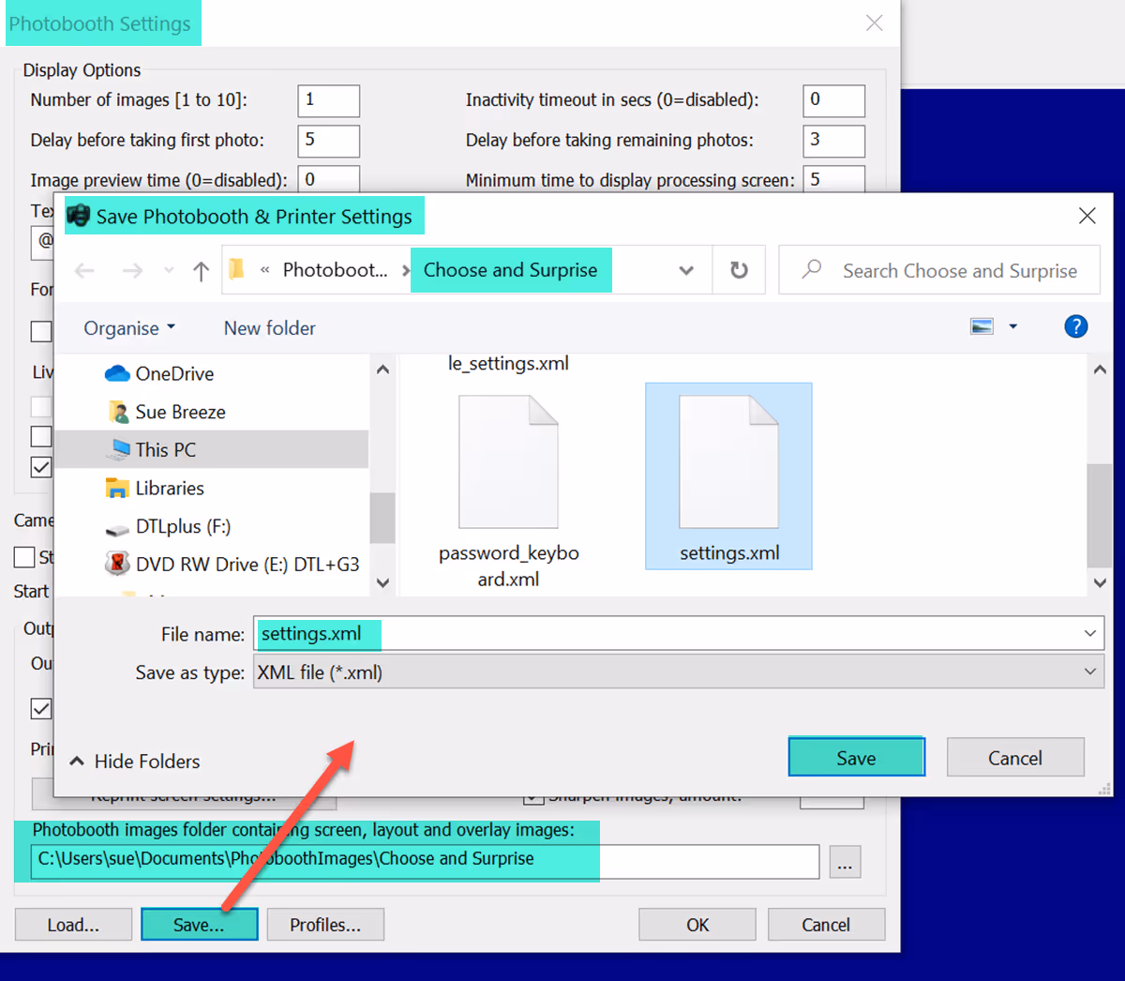Close the Photobooth Settings window

tap(874, 23)
